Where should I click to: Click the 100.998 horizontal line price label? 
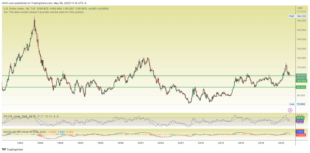[301, 81]
